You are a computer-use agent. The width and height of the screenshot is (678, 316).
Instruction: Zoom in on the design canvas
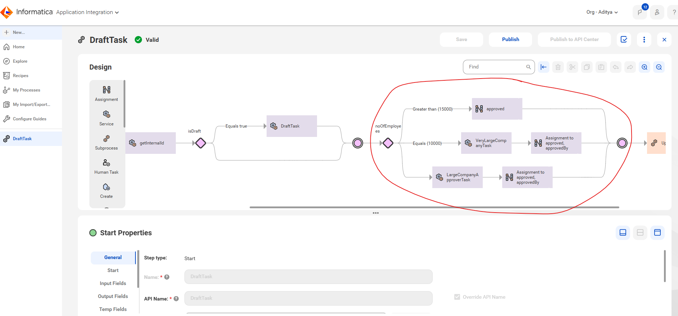click(x=644, y=67)
